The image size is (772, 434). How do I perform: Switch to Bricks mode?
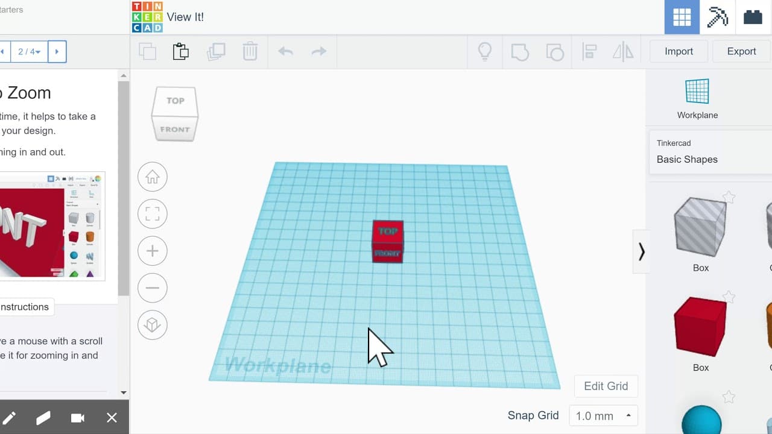point(753,17)
